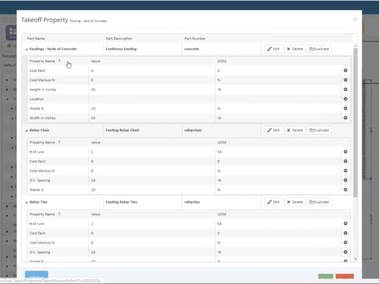Image resolution: width=379 pixels, height=284 pixels.
Task: Click the red button at the dialog bottom
Action: click(x=345, y=277)
